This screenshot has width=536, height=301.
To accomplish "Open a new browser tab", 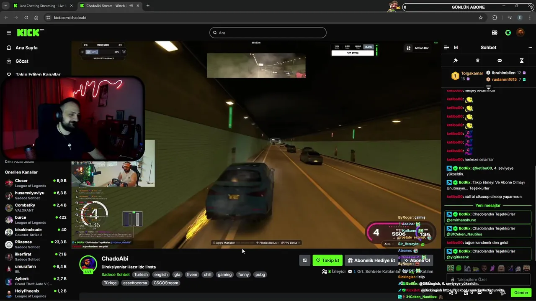I will pos(148,6).
